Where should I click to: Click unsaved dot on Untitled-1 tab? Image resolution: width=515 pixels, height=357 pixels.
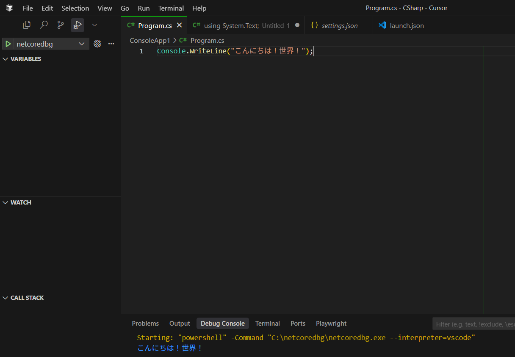[297, 25]
